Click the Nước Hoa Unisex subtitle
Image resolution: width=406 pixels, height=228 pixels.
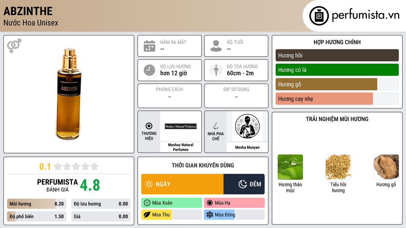(31, 23)
